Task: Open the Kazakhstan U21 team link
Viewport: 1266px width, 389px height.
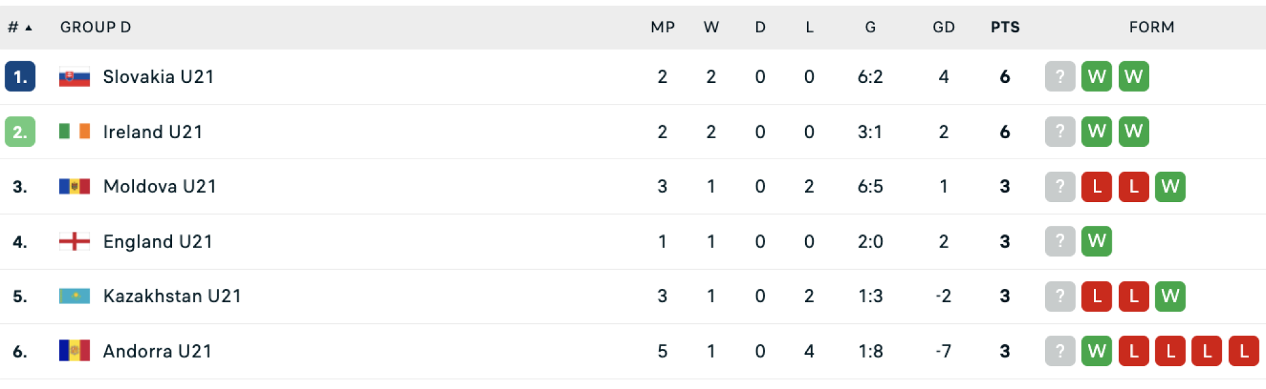Action: [172, 296]
